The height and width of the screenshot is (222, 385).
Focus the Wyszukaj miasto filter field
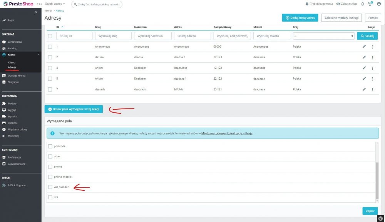click(271, 36)
